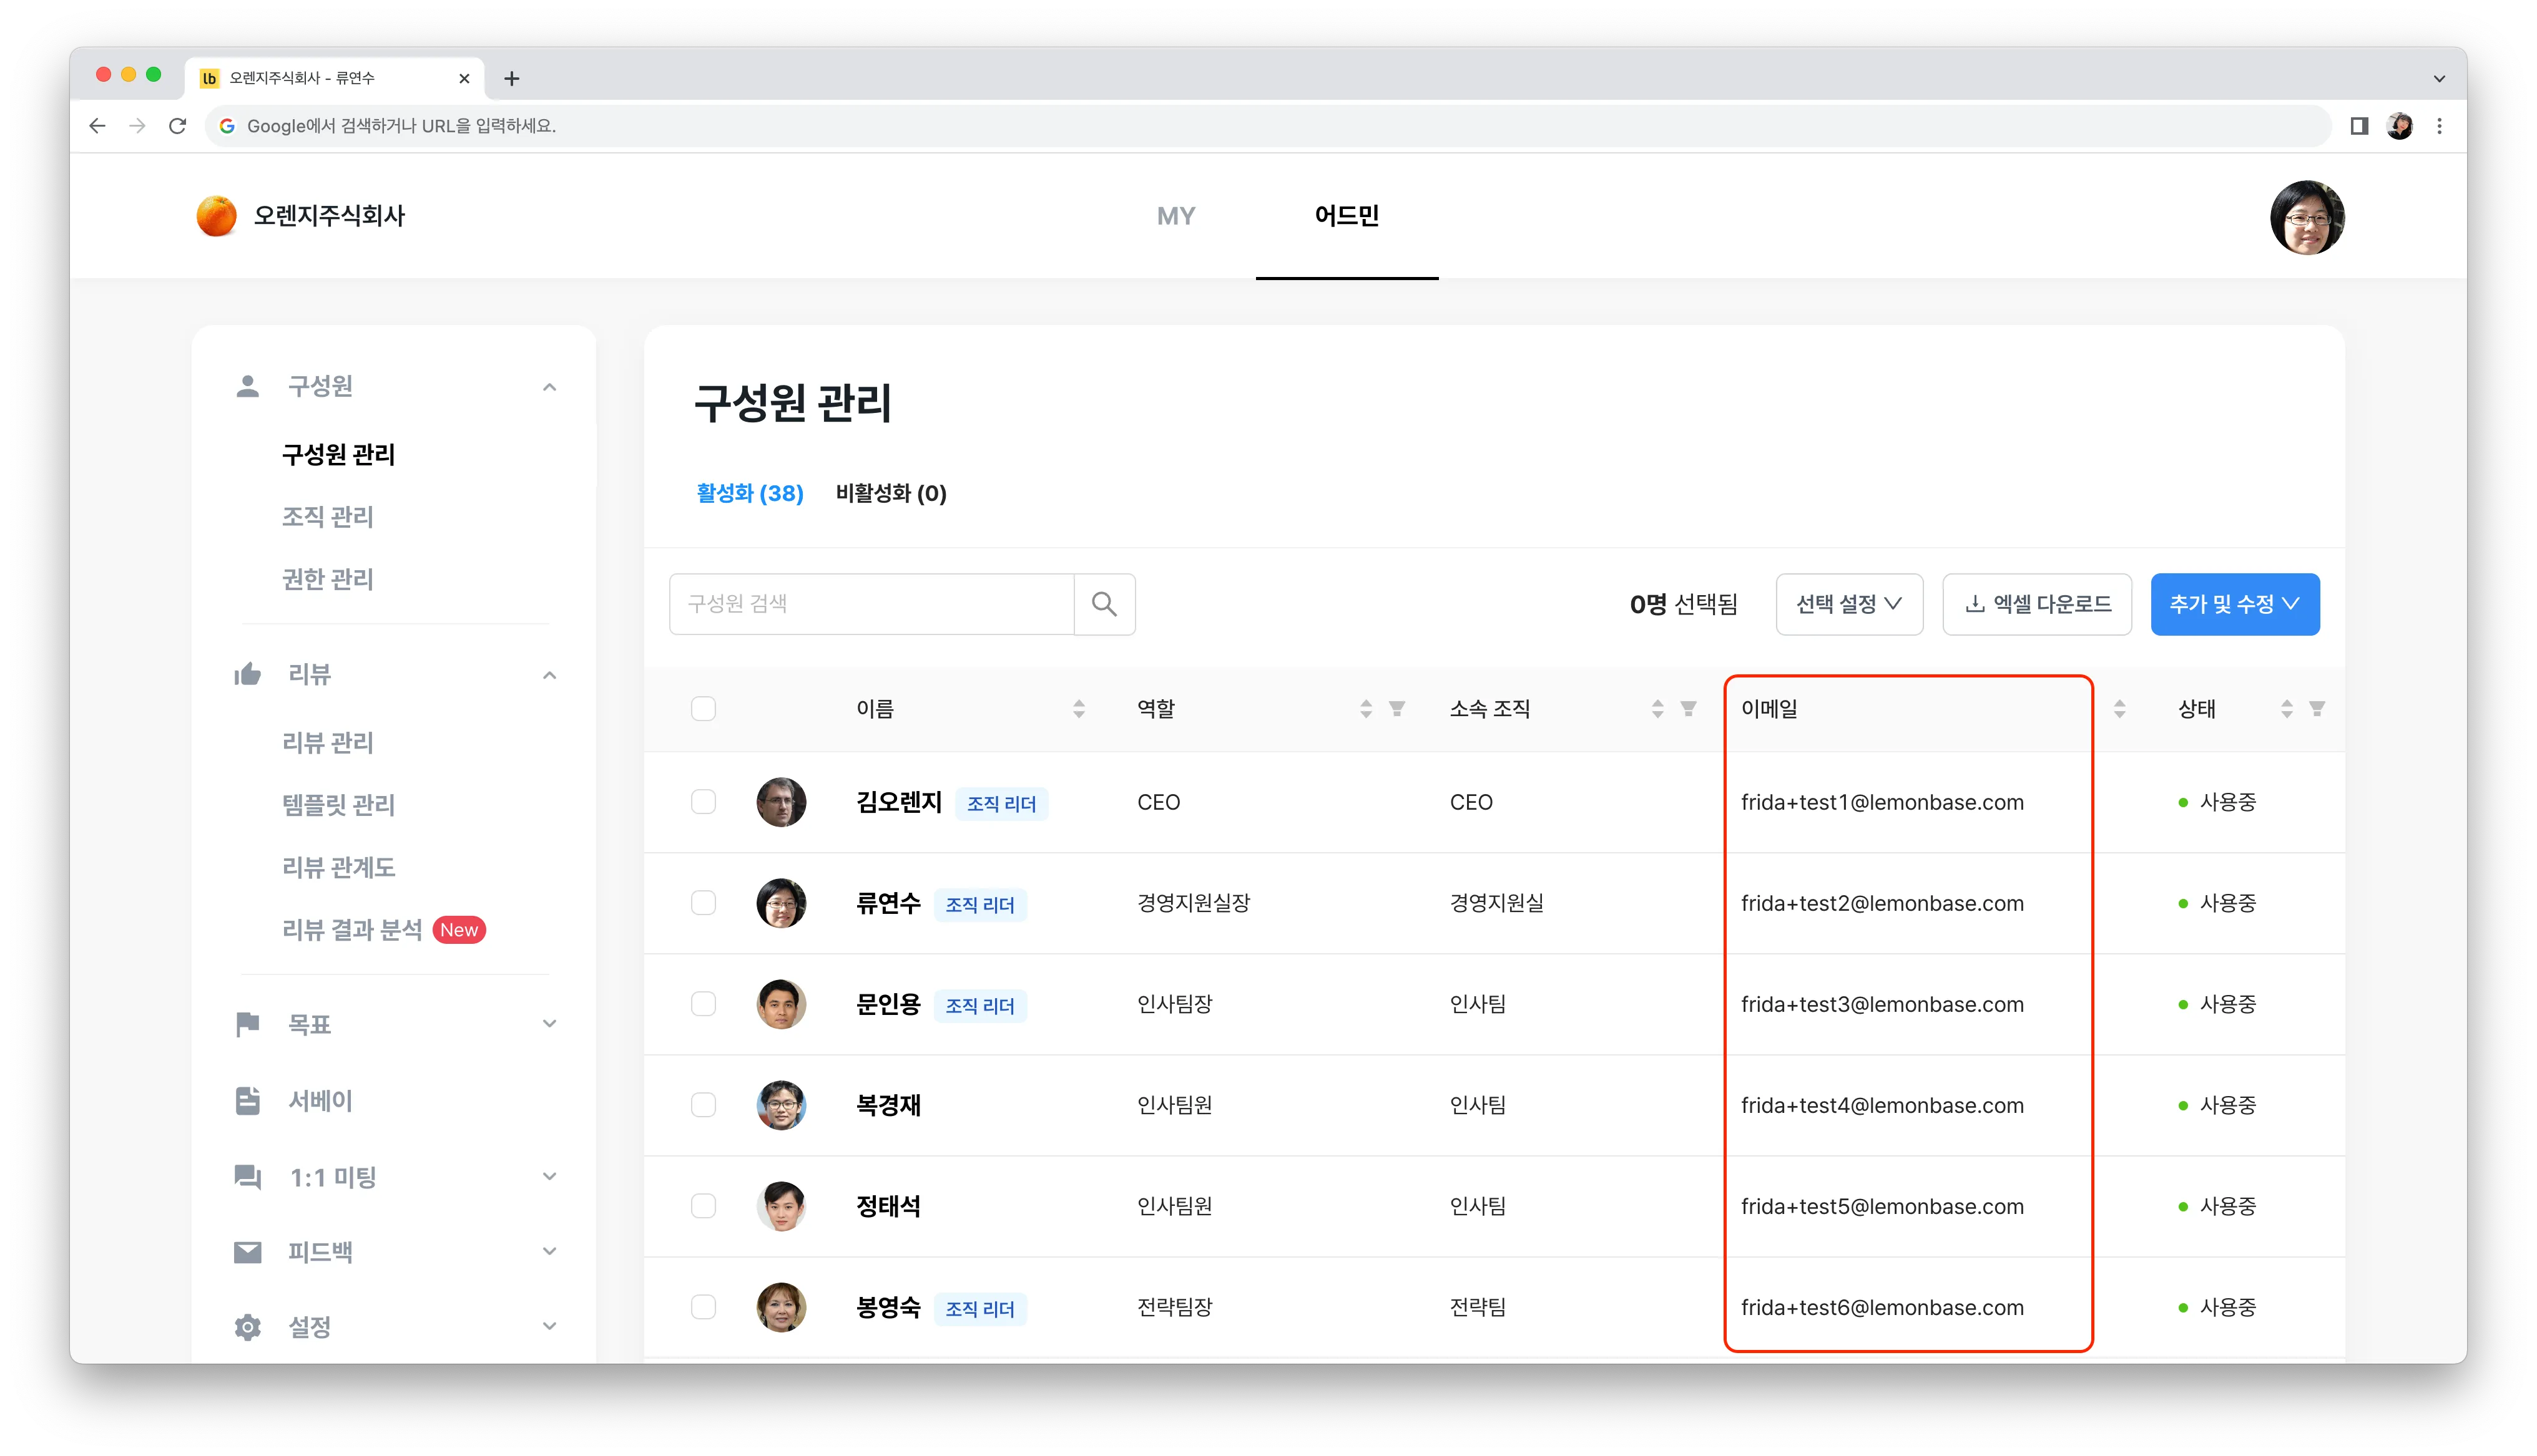
Task: Click the 엑셀 다운로드 button
Action: (x=2037, y=604)
